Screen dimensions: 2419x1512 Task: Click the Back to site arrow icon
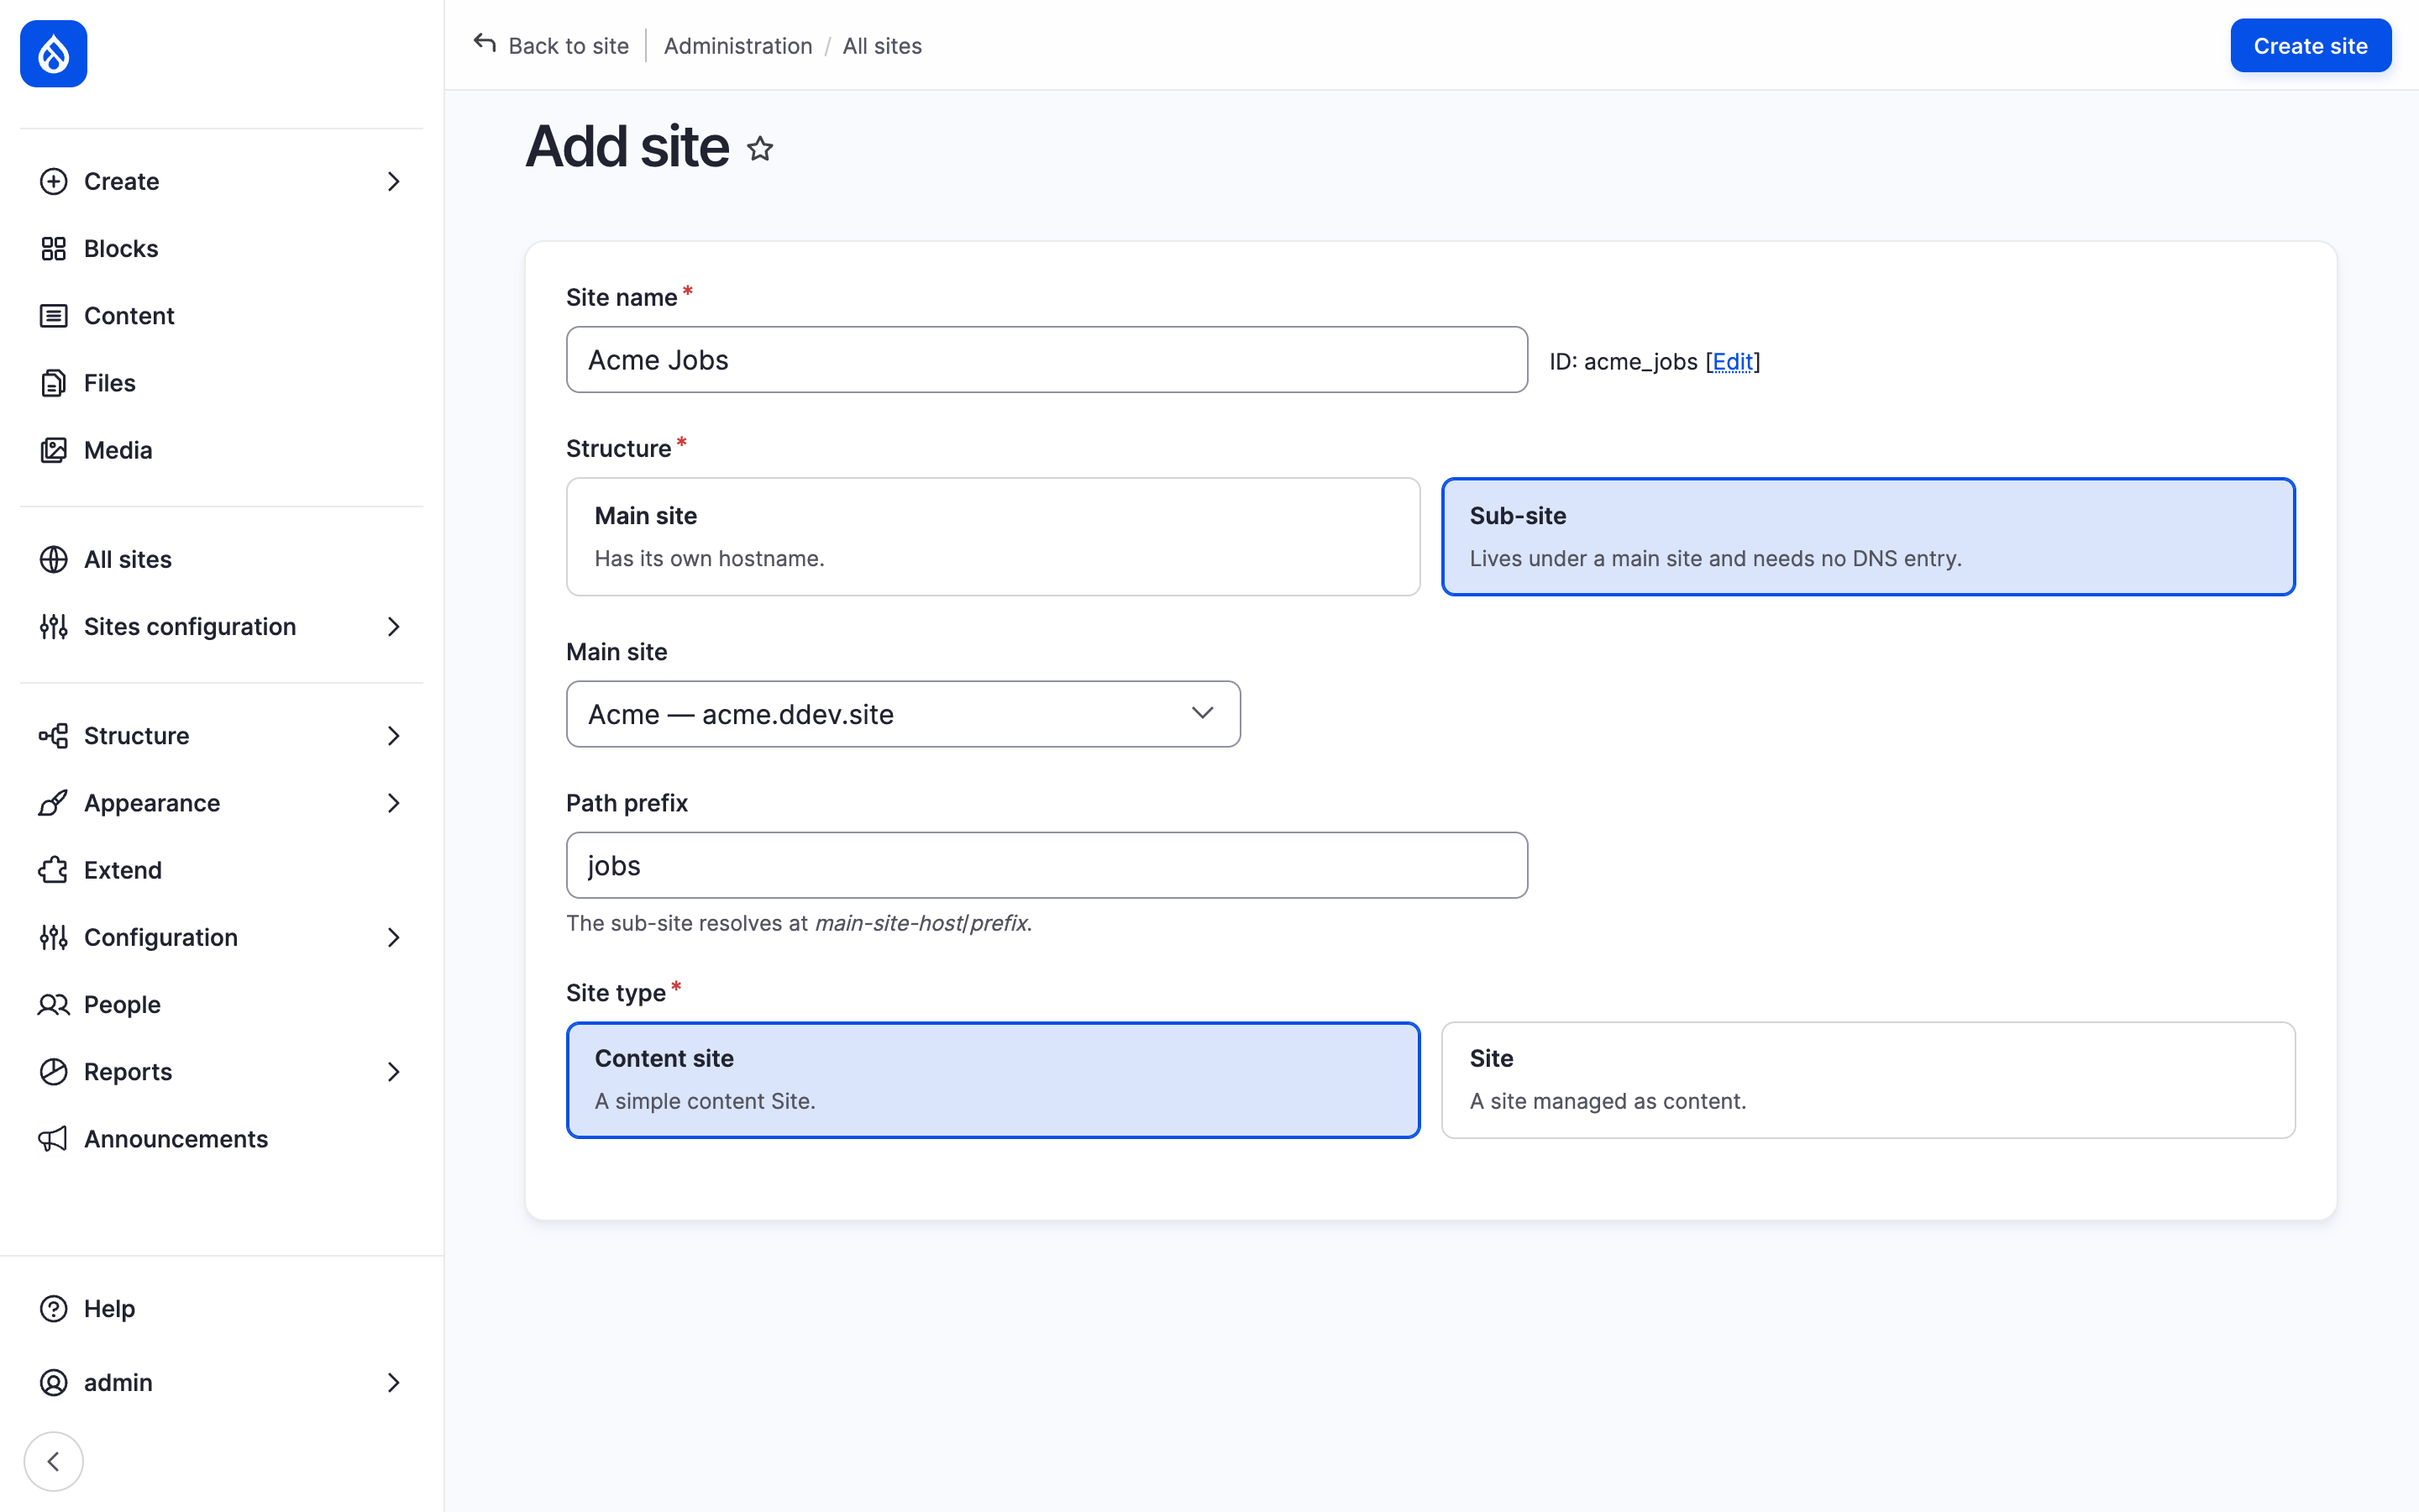[485, 43]
